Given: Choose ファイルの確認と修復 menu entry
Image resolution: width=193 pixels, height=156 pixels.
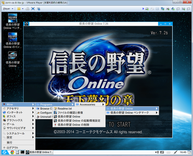Looking at the screenshot, I should pos(79,113).
